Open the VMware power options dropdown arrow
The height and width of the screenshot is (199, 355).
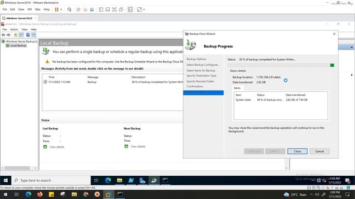coord(61,9)
